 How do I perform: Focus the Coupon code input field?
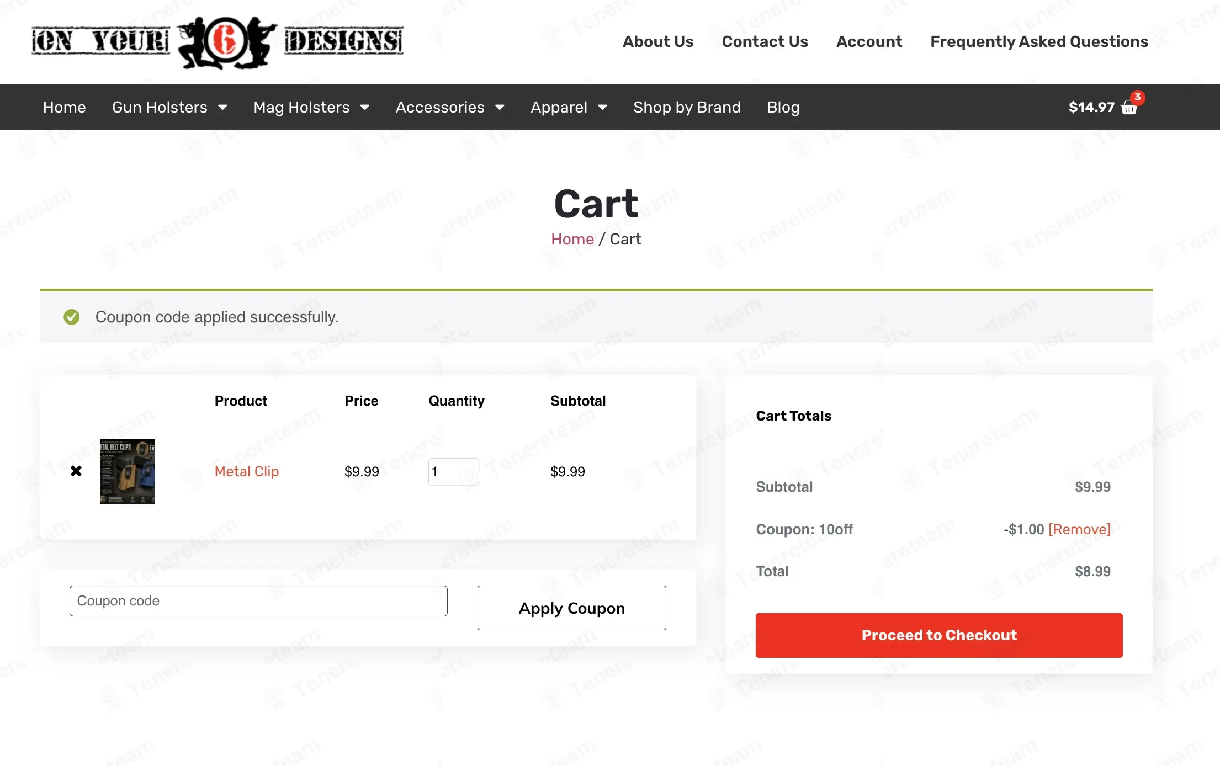258,601
